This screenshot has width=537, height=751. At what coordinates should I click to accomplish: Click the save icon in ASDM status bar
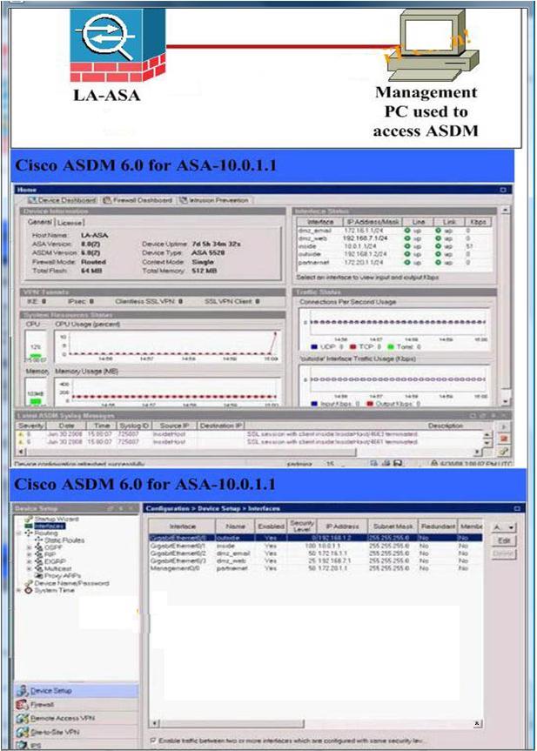[x=399, y=463]
